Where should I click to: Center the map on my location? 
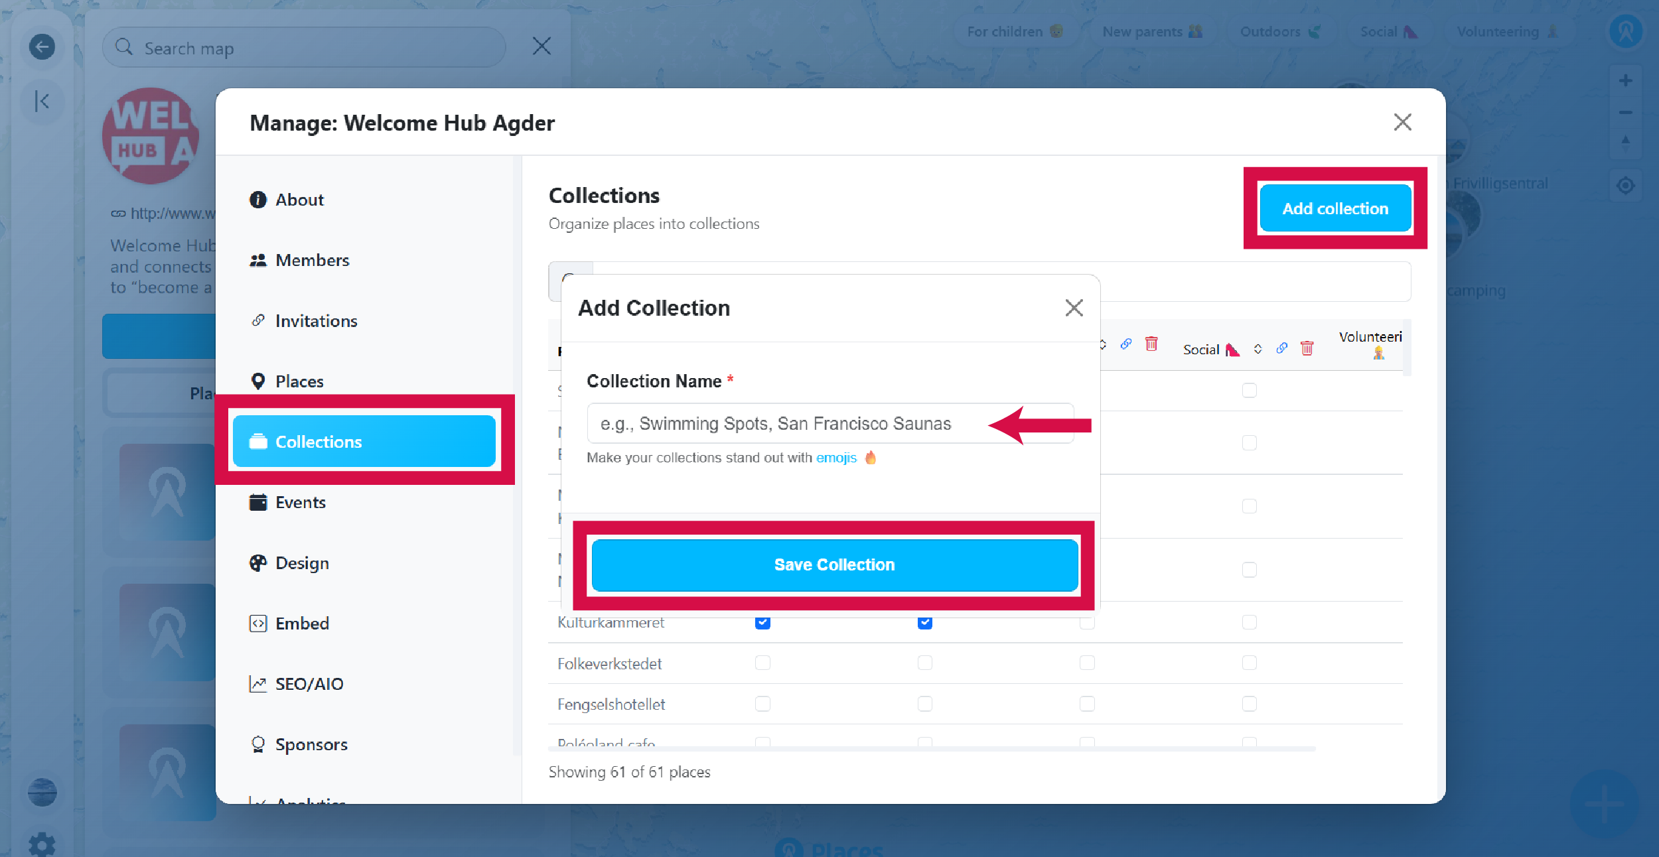click(x=1625, y=185)
